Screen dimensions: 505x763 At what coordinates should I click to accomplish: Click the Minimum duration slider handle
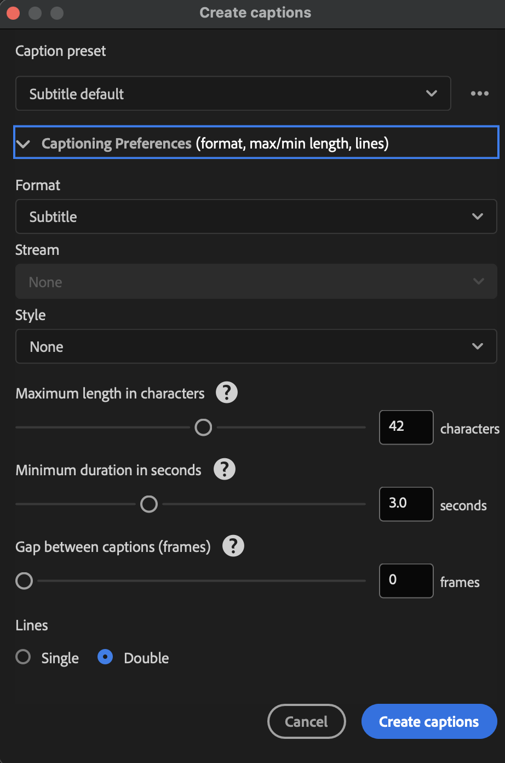(x=148, y=504)
